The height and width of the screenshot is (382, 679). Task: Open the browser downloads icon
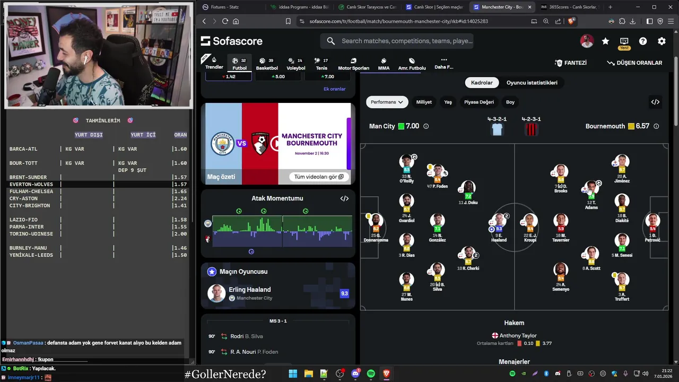click(x=632, y=21)
